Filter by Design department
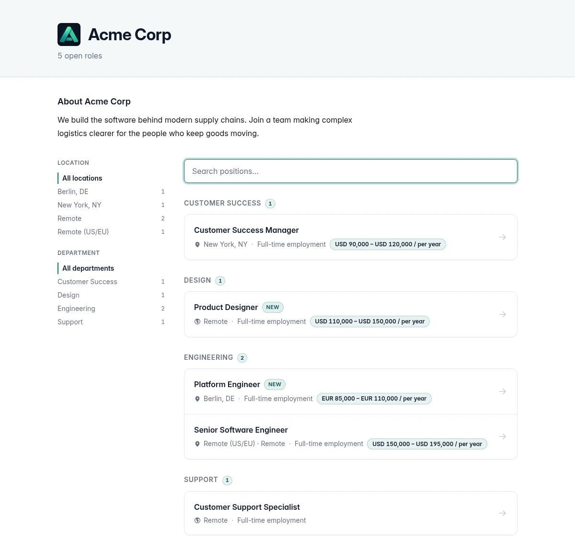The height and width of the screenshot is (551, 575). coord(111,295)
